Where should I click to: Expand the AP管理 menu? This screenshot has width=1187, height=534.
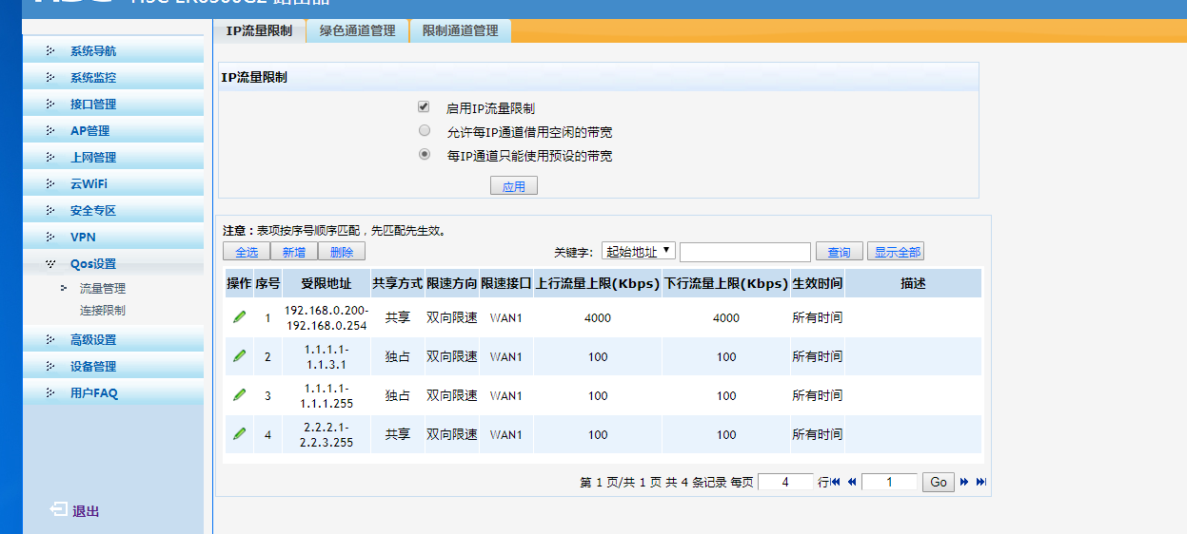[113, 131]
